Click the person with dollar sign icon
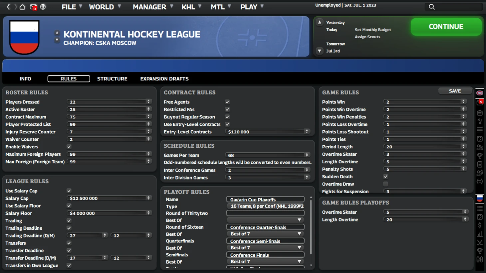The width and height of the screenshot is (486, 273). coord(480,173)
